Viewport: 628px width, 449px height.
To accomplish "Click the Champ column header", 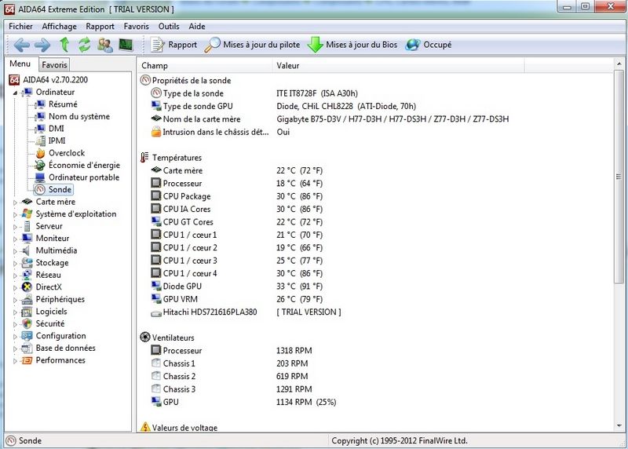I will (x=205, y=66).
